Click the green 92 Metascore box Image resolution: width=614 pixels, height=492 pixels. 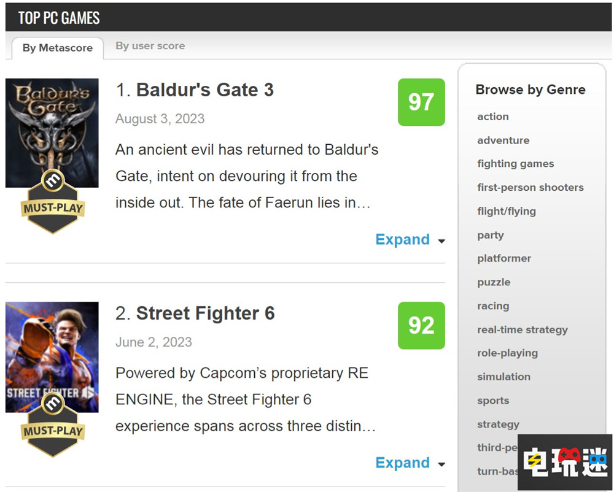(x=421, y=325)
